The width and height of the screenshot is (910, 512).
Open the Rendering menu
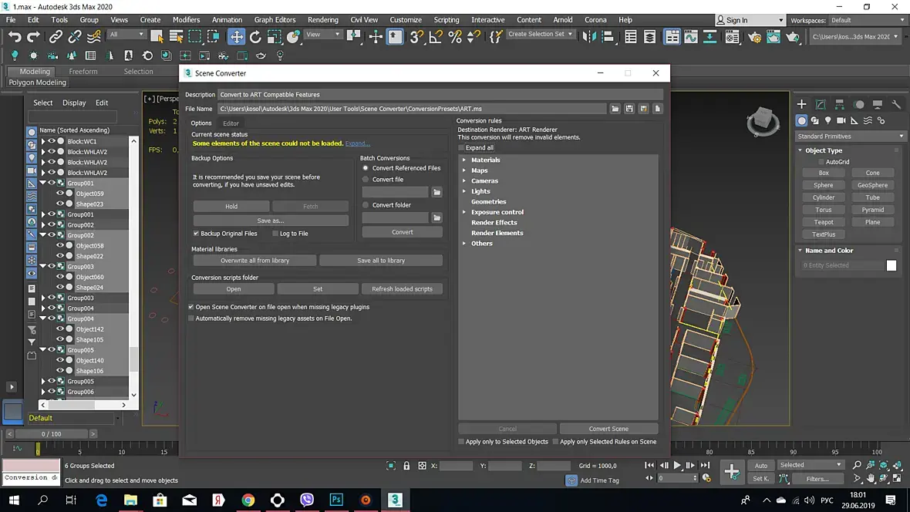(x=322, y=20)
